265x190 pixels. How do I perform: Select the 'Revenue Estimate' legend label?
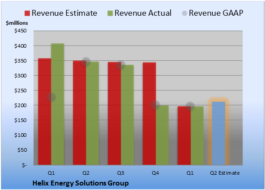point(64,13)
